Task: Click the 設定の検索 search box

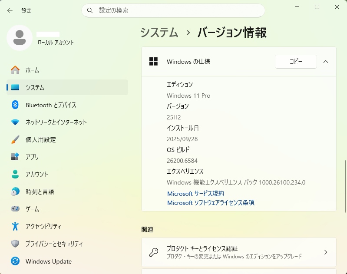Action: coord(174,10)
